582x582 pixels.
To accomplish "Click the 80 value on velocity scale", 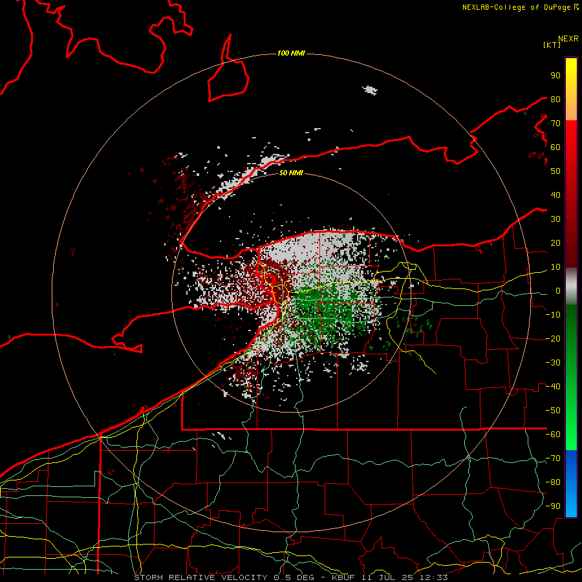I will click(x=555, y=99).
